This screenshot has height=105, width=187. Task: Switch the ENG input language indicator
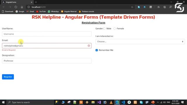168,102
